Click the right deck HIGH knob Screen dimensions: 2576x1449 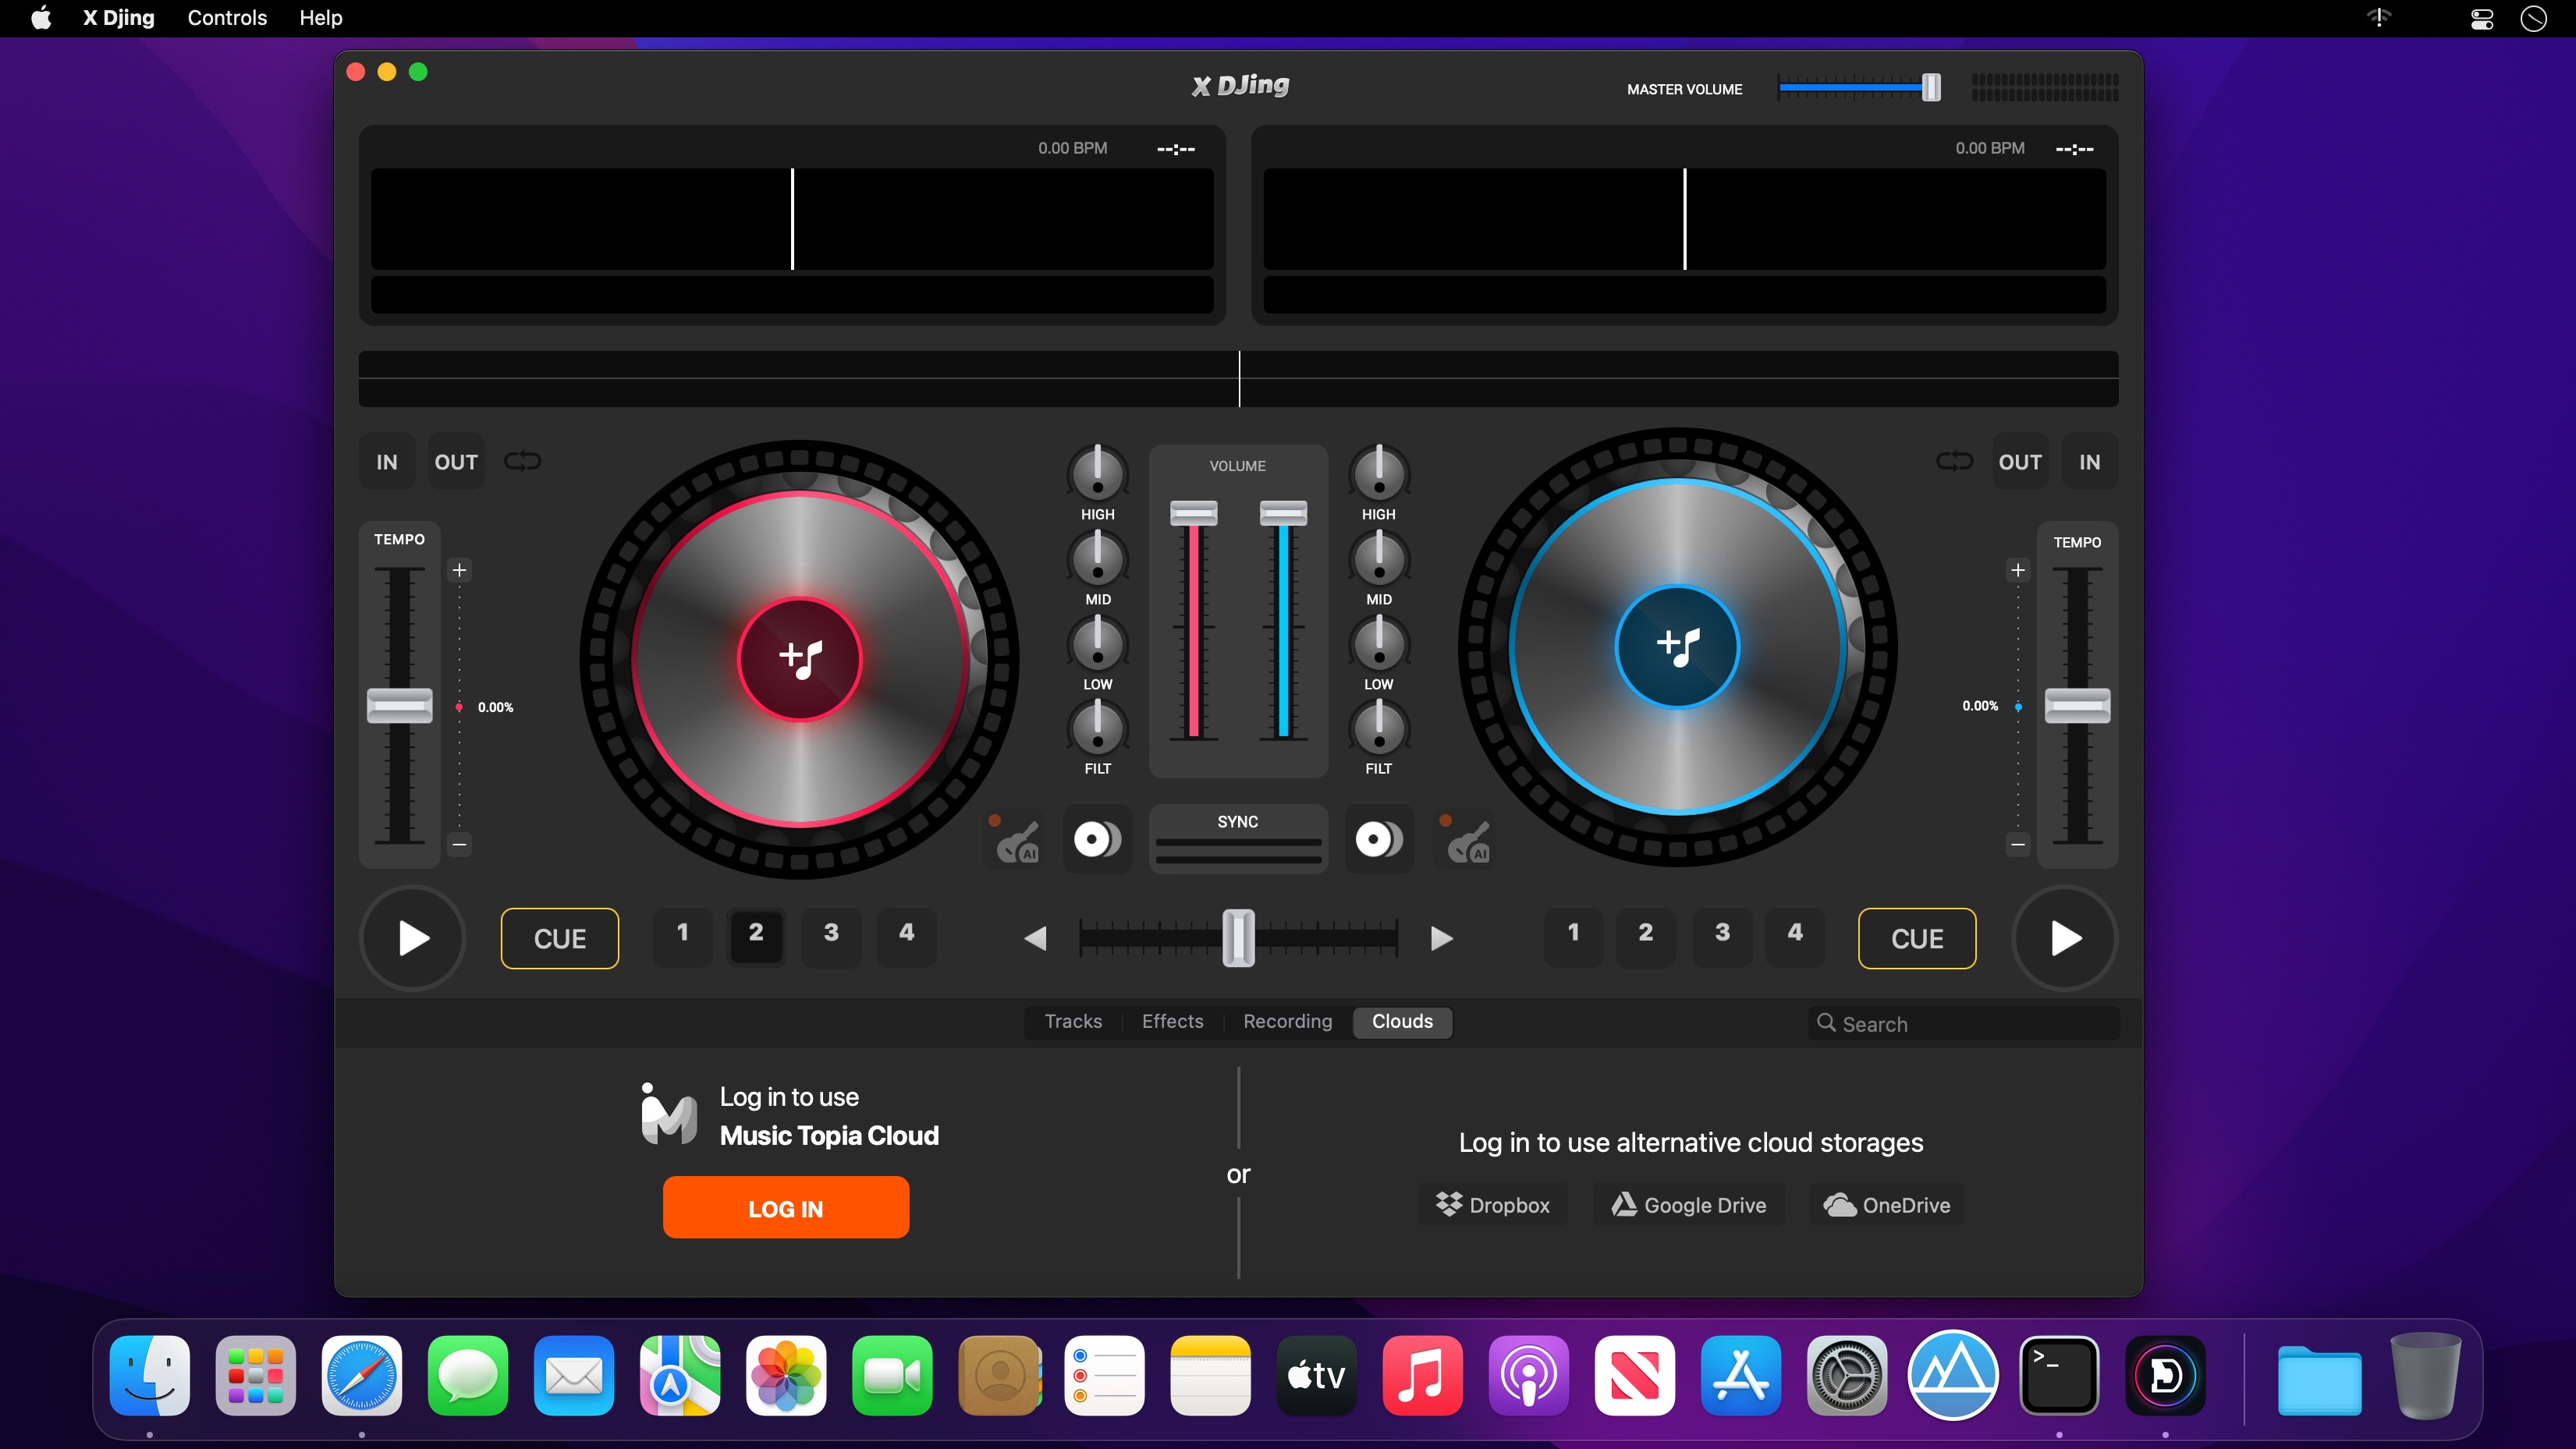pyautogui.click(x=1379, y=472)
